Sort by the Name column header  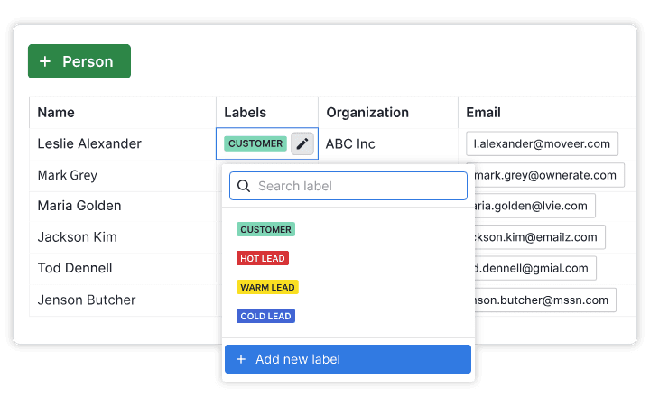click(x=56, y=113)
